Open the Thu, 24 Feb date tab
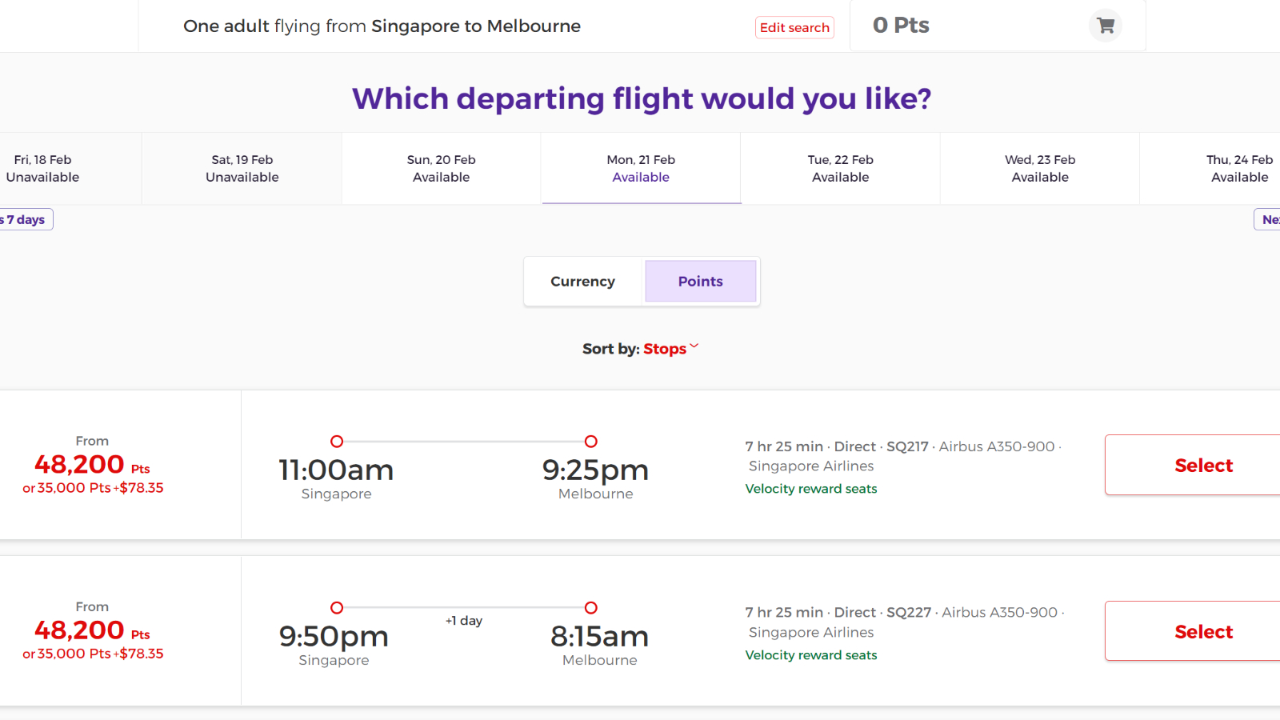 tap(1211, 169)
